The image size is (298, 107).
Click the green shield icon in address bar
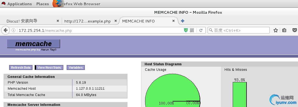click(x=186, y=30)
